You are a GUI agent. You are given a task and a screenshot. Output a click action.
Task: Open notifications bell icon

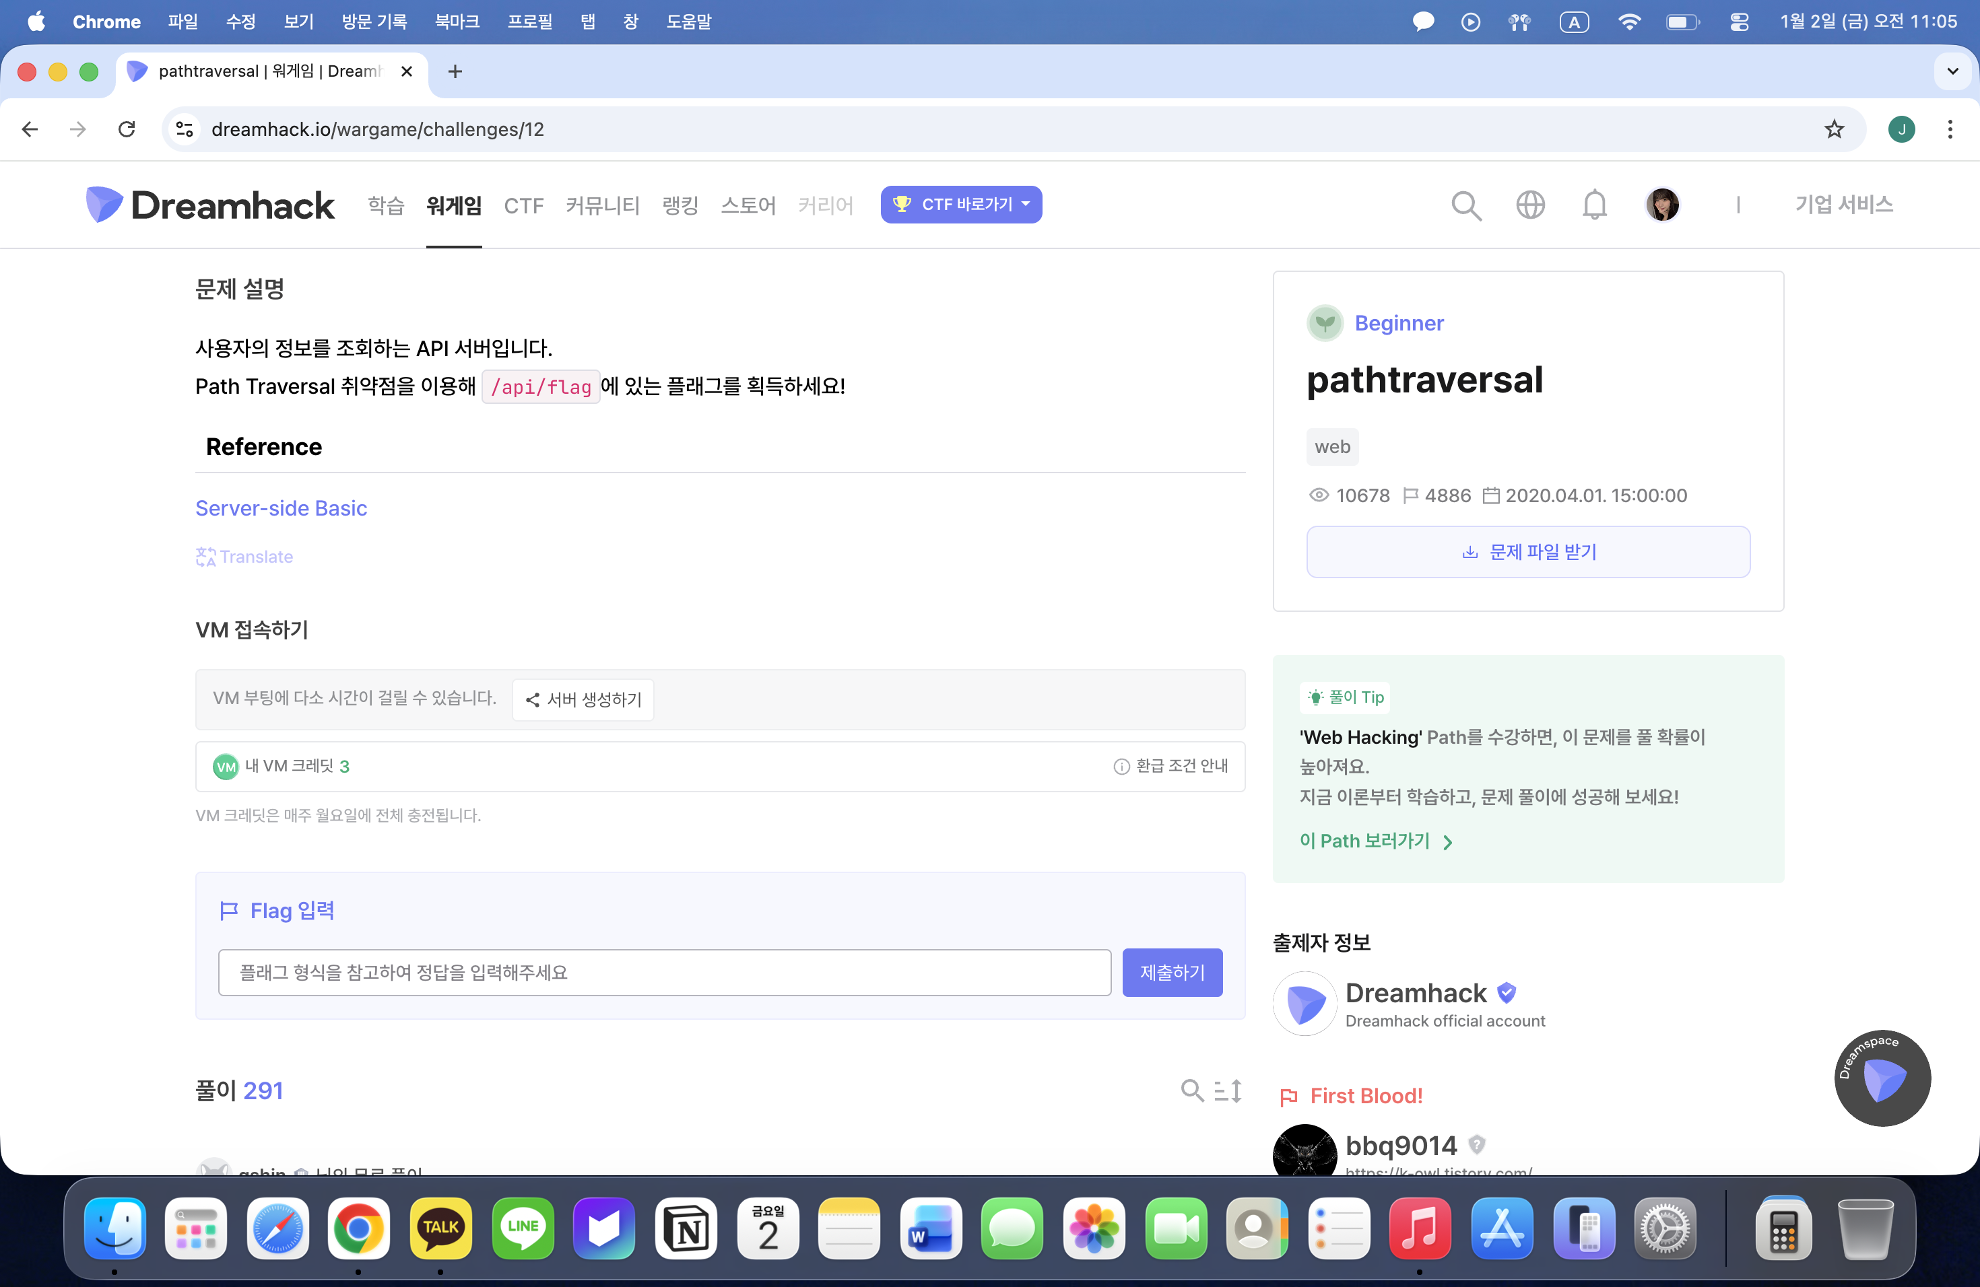[1594, 205]
